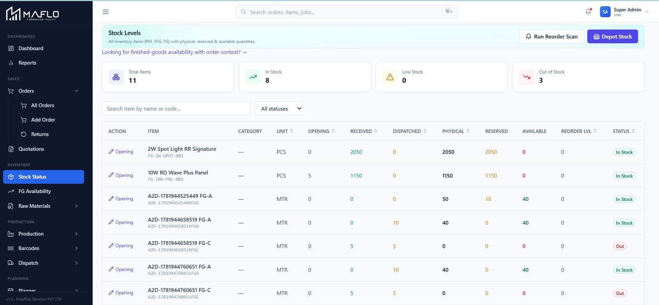
Task: Click the Reports bar chart icon
Action: [x=11, y=63]
